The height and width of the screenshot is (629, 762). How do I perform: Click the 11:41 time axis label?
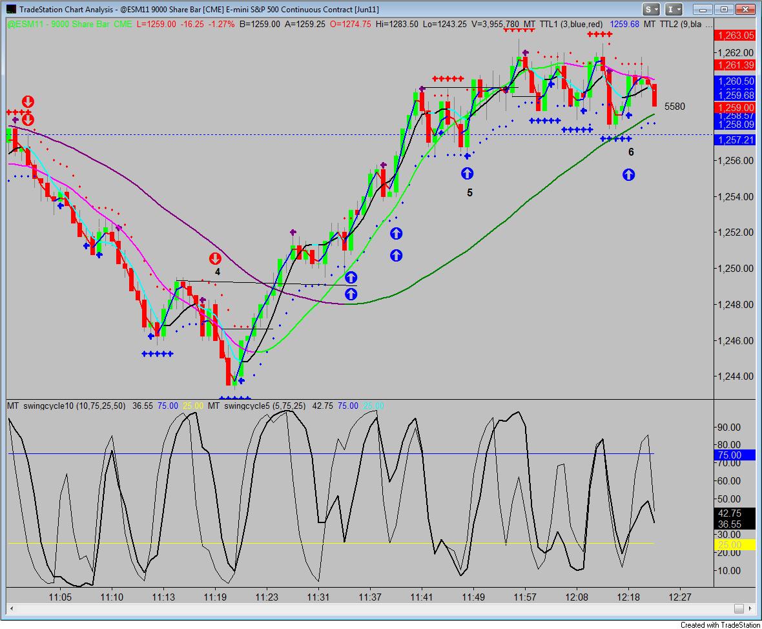coord(421,597)
